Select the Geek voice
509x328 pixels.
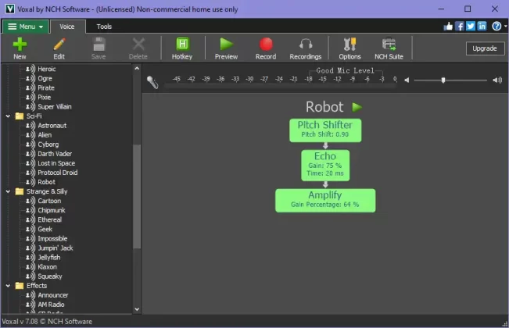coord(45,229)
